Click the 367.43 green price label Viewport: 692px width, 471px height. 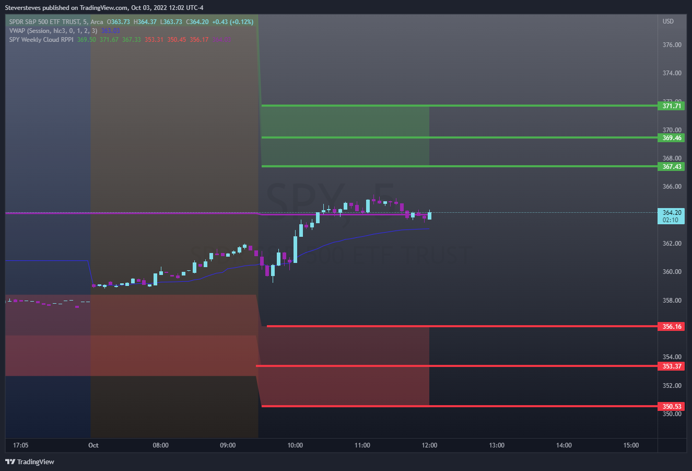coord(672,167)
